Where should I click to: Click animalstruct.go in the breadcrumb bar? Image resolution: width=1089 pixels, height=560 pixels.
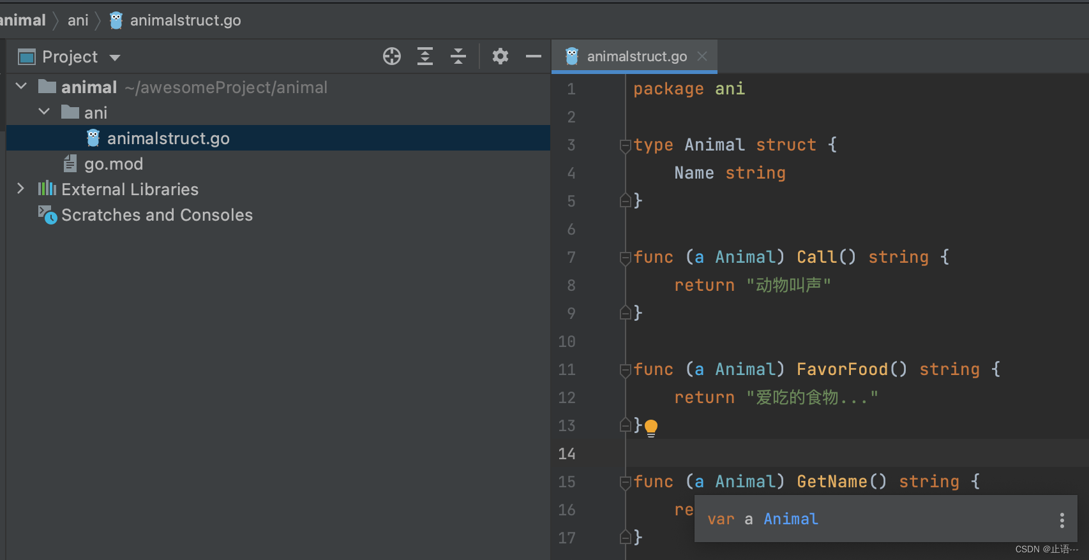pyautogui.click(x=186, y=20)
